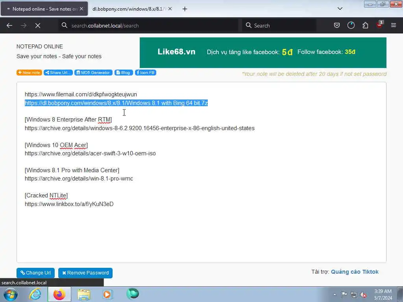Click Firefox taskbar icon

[x=59, y=294]
